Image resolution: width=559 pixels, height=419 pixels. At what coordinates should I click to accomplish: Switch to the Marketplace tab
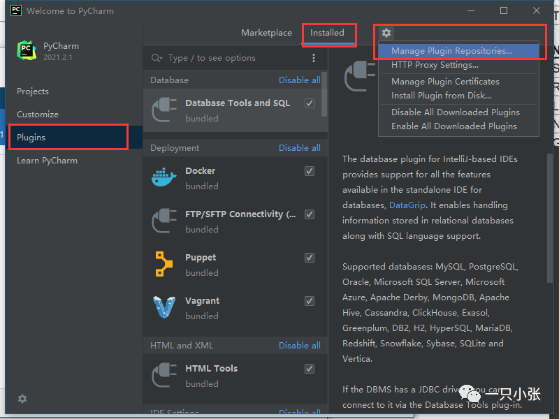(x=266, y=33)
